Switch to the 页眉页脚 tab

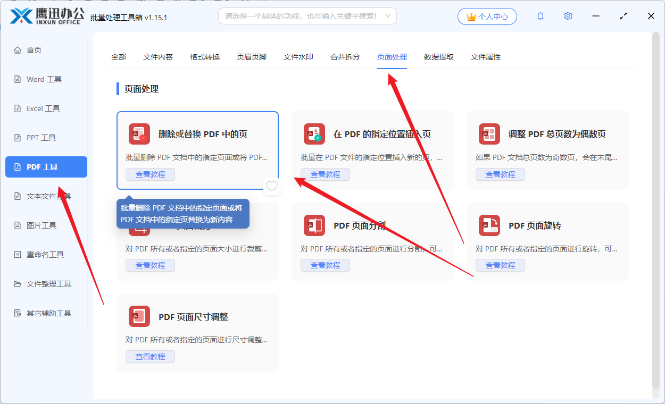[x=252, y=57]
